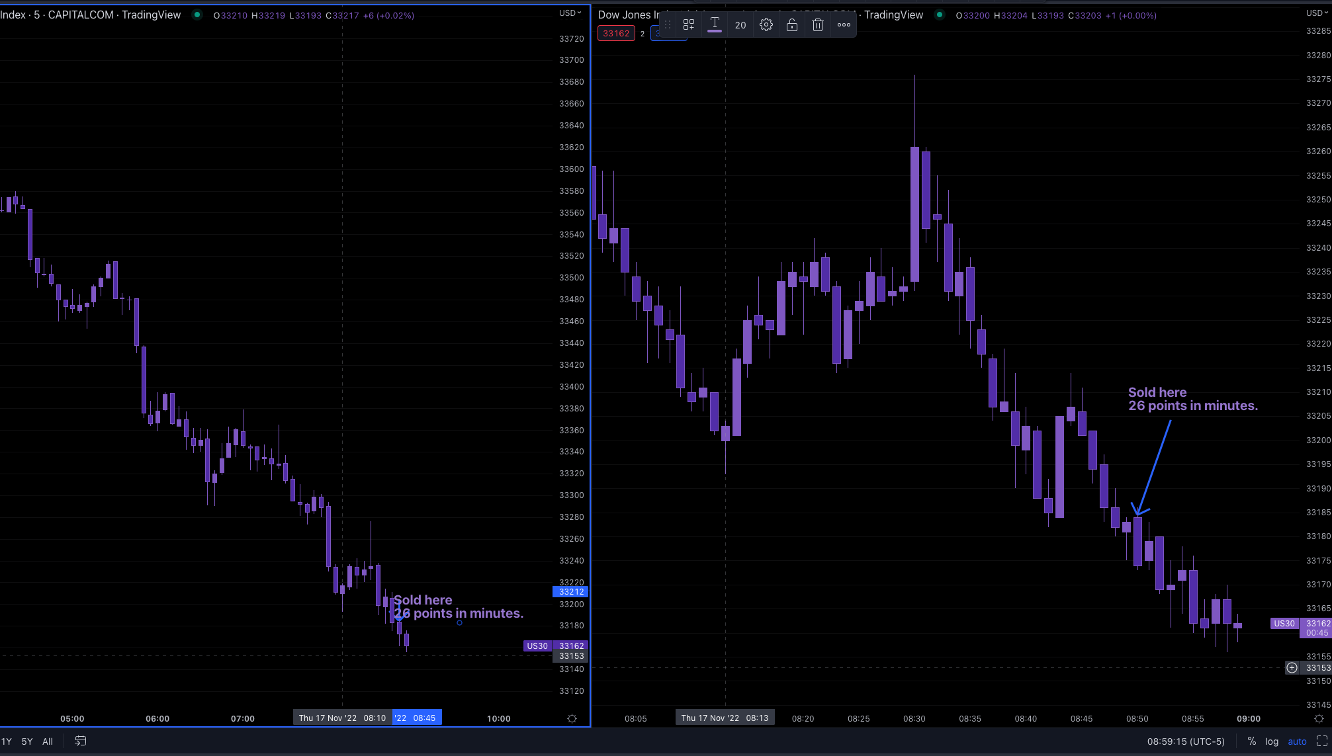This screenshot has height=756, width=1332.
Task: Delete the annotation using the trash icon
Action: (817, 24)
